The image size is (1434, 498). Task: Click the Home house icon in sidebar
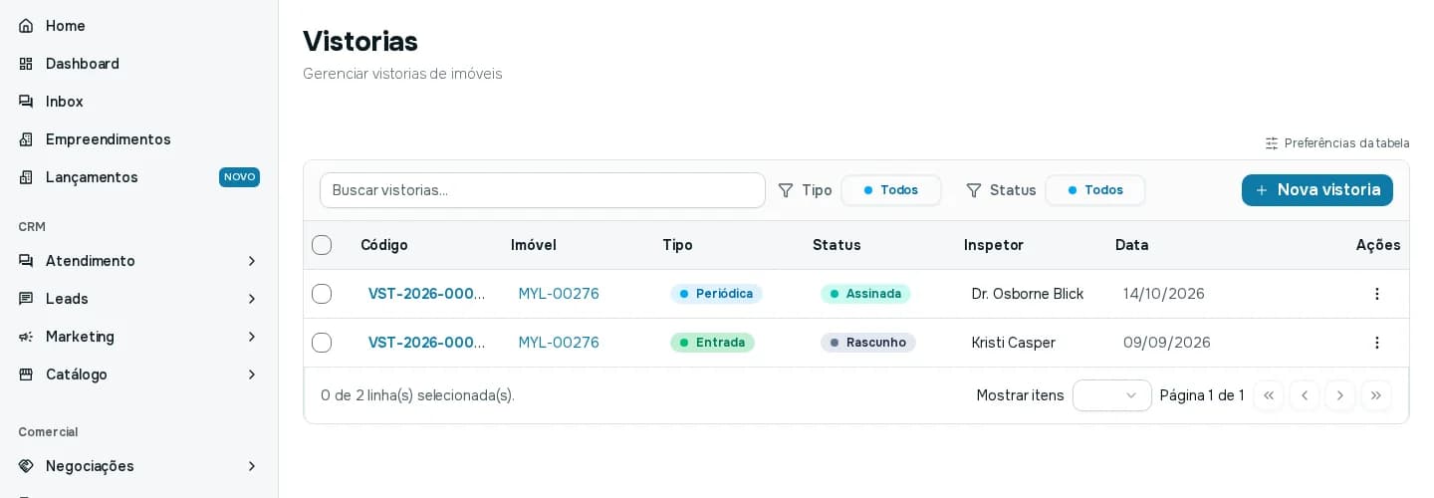click(26, 26)
